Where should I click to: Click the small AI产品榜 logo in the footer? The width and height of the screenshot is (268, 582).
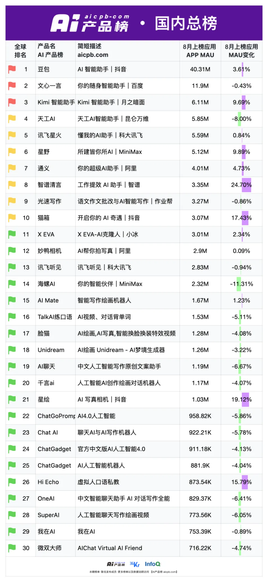(116, 564)
